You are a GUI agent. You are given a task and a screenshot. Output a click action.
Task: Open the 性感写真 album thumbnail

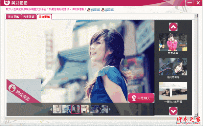pyautogui.click(x=173, y=42)
